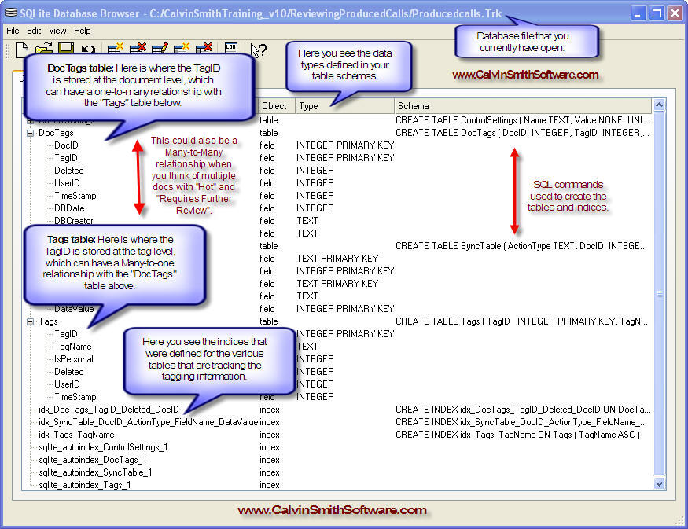Collapse the DocTags table node
The height and width of the screenshot is (529, 688).
[x=31, y=133]
